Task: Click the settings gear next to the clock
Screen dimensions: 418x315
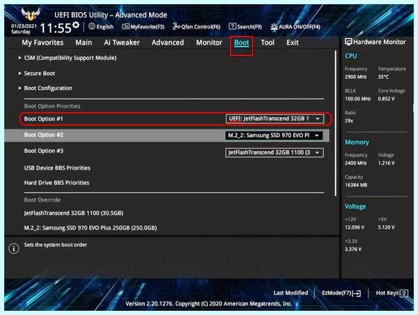Action: tap(76, 25)
